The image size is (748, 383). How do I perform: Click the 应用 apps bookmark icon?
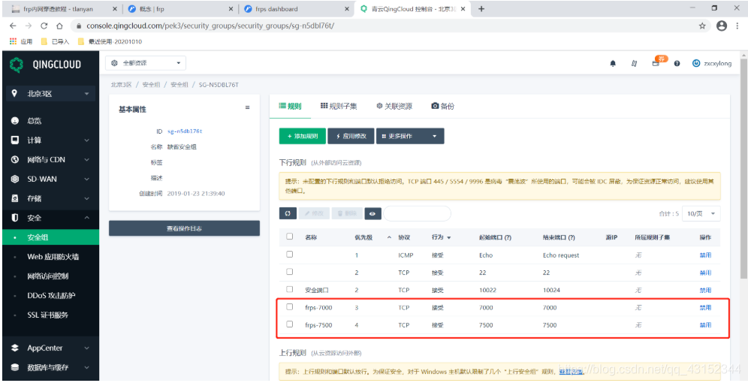[14, 41]
